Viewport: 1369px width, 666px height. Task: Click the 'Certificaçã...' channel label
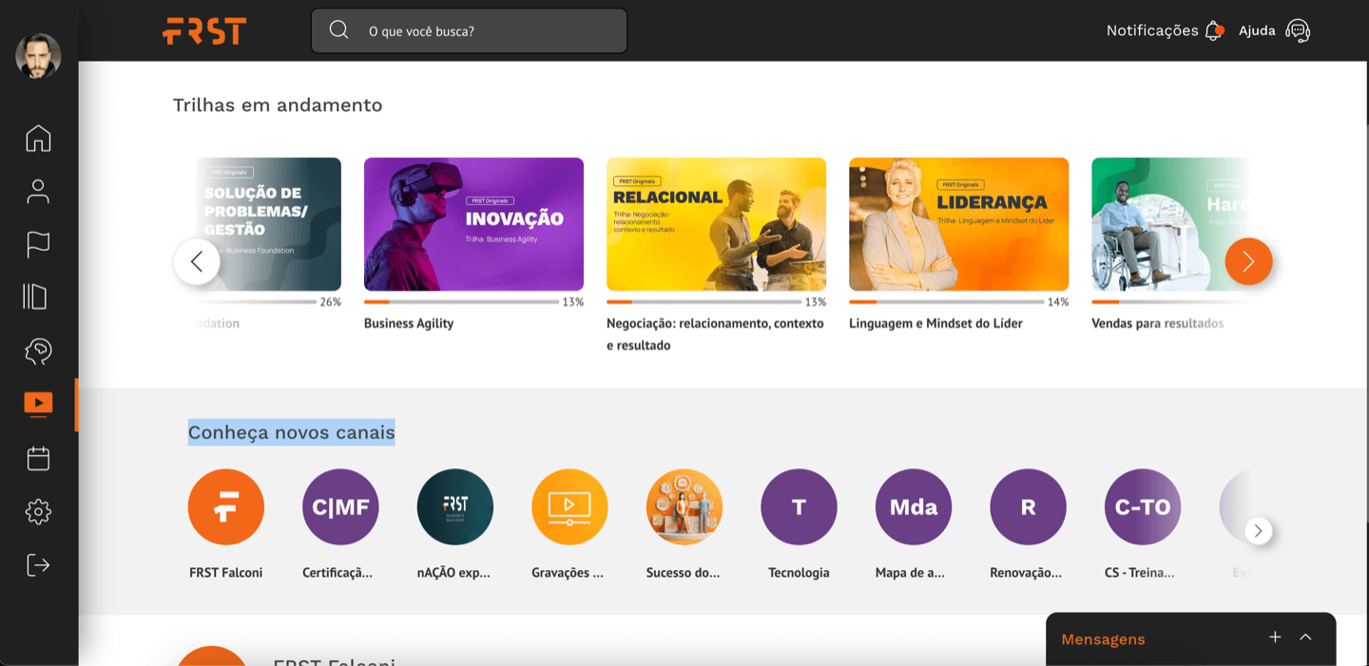(337, 573)
